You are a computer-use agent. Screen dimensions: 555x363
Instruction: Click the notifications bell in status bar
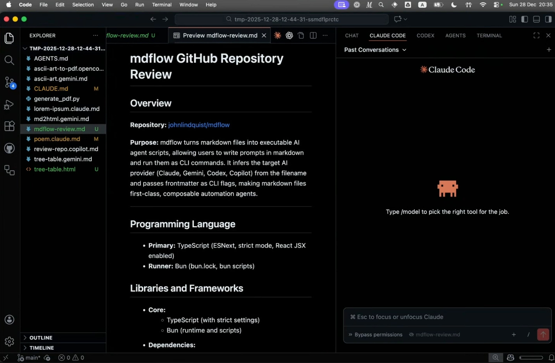click(x=551, y=358)
